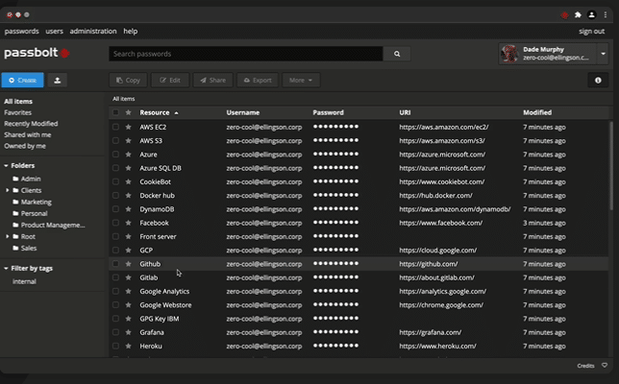The width and height of the screenshot is (619, 384).
Task: Check the Google Analytics checkbox
Action: (x=115, y=291)
